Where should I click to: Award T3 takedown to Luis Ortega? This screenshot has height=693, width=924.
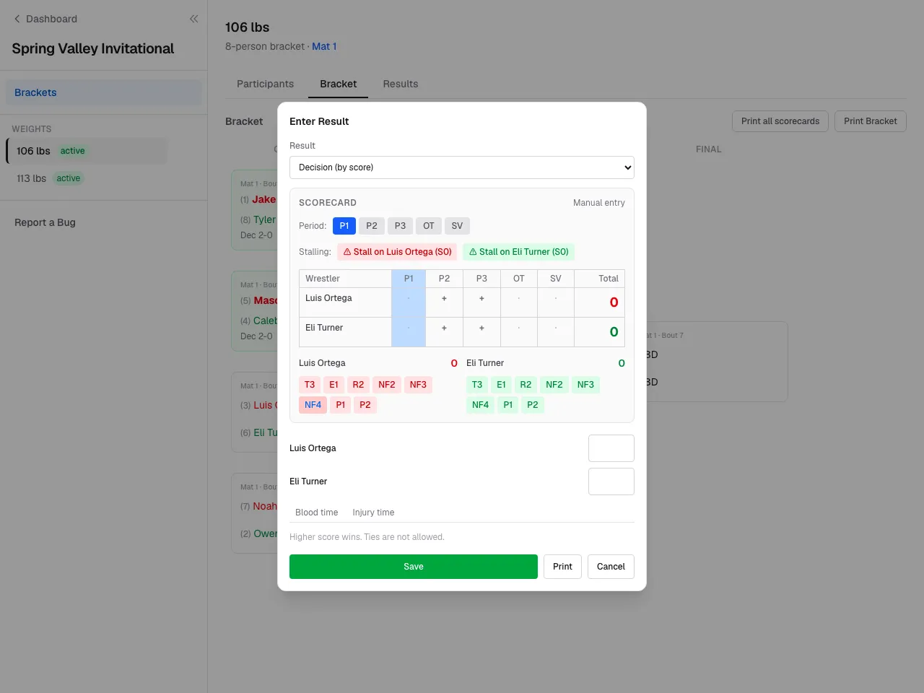(310, 385)
